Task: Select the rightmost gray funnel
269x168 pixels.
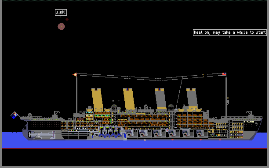Action: click(192, 98)
